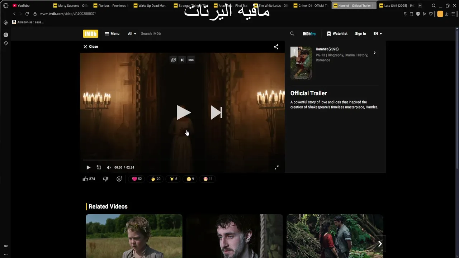The height and width of the screenshot is (258, 459).
Task: Add Hamnet to watchlist via poster ribbon
Action: tap(294, 51)
